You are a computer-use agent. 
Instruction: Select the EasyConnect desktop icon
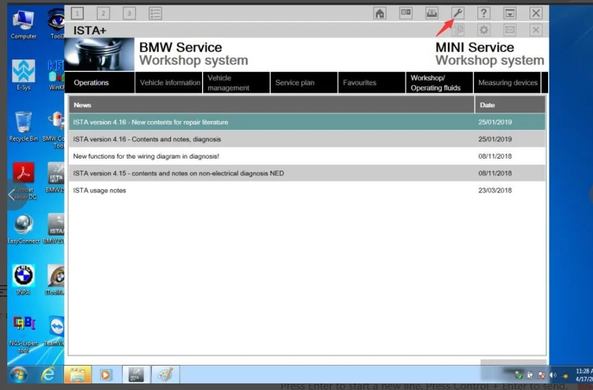click(x=24, y=229)
